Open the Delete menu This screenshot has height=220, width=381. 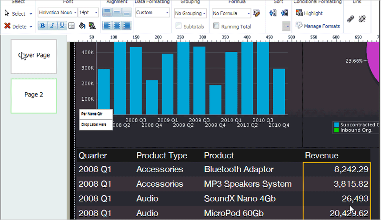[19, 27]
